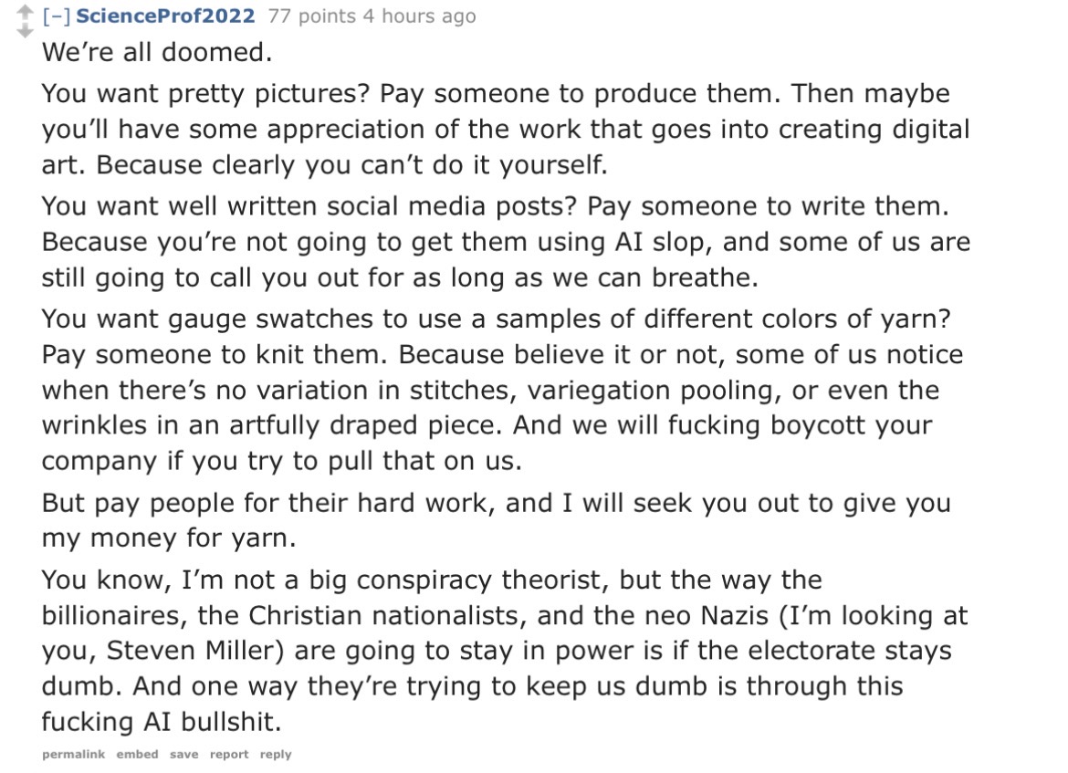Downvote the comment with the down arrow
This screenshot has height=773, width=1068.
point(24,30)
